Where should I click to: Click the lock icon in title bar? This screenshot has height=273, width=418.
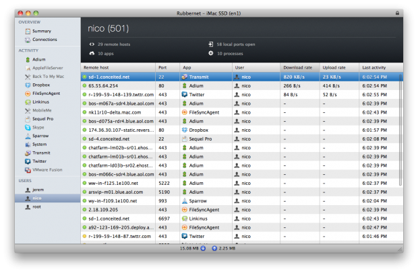pos(397,13)
